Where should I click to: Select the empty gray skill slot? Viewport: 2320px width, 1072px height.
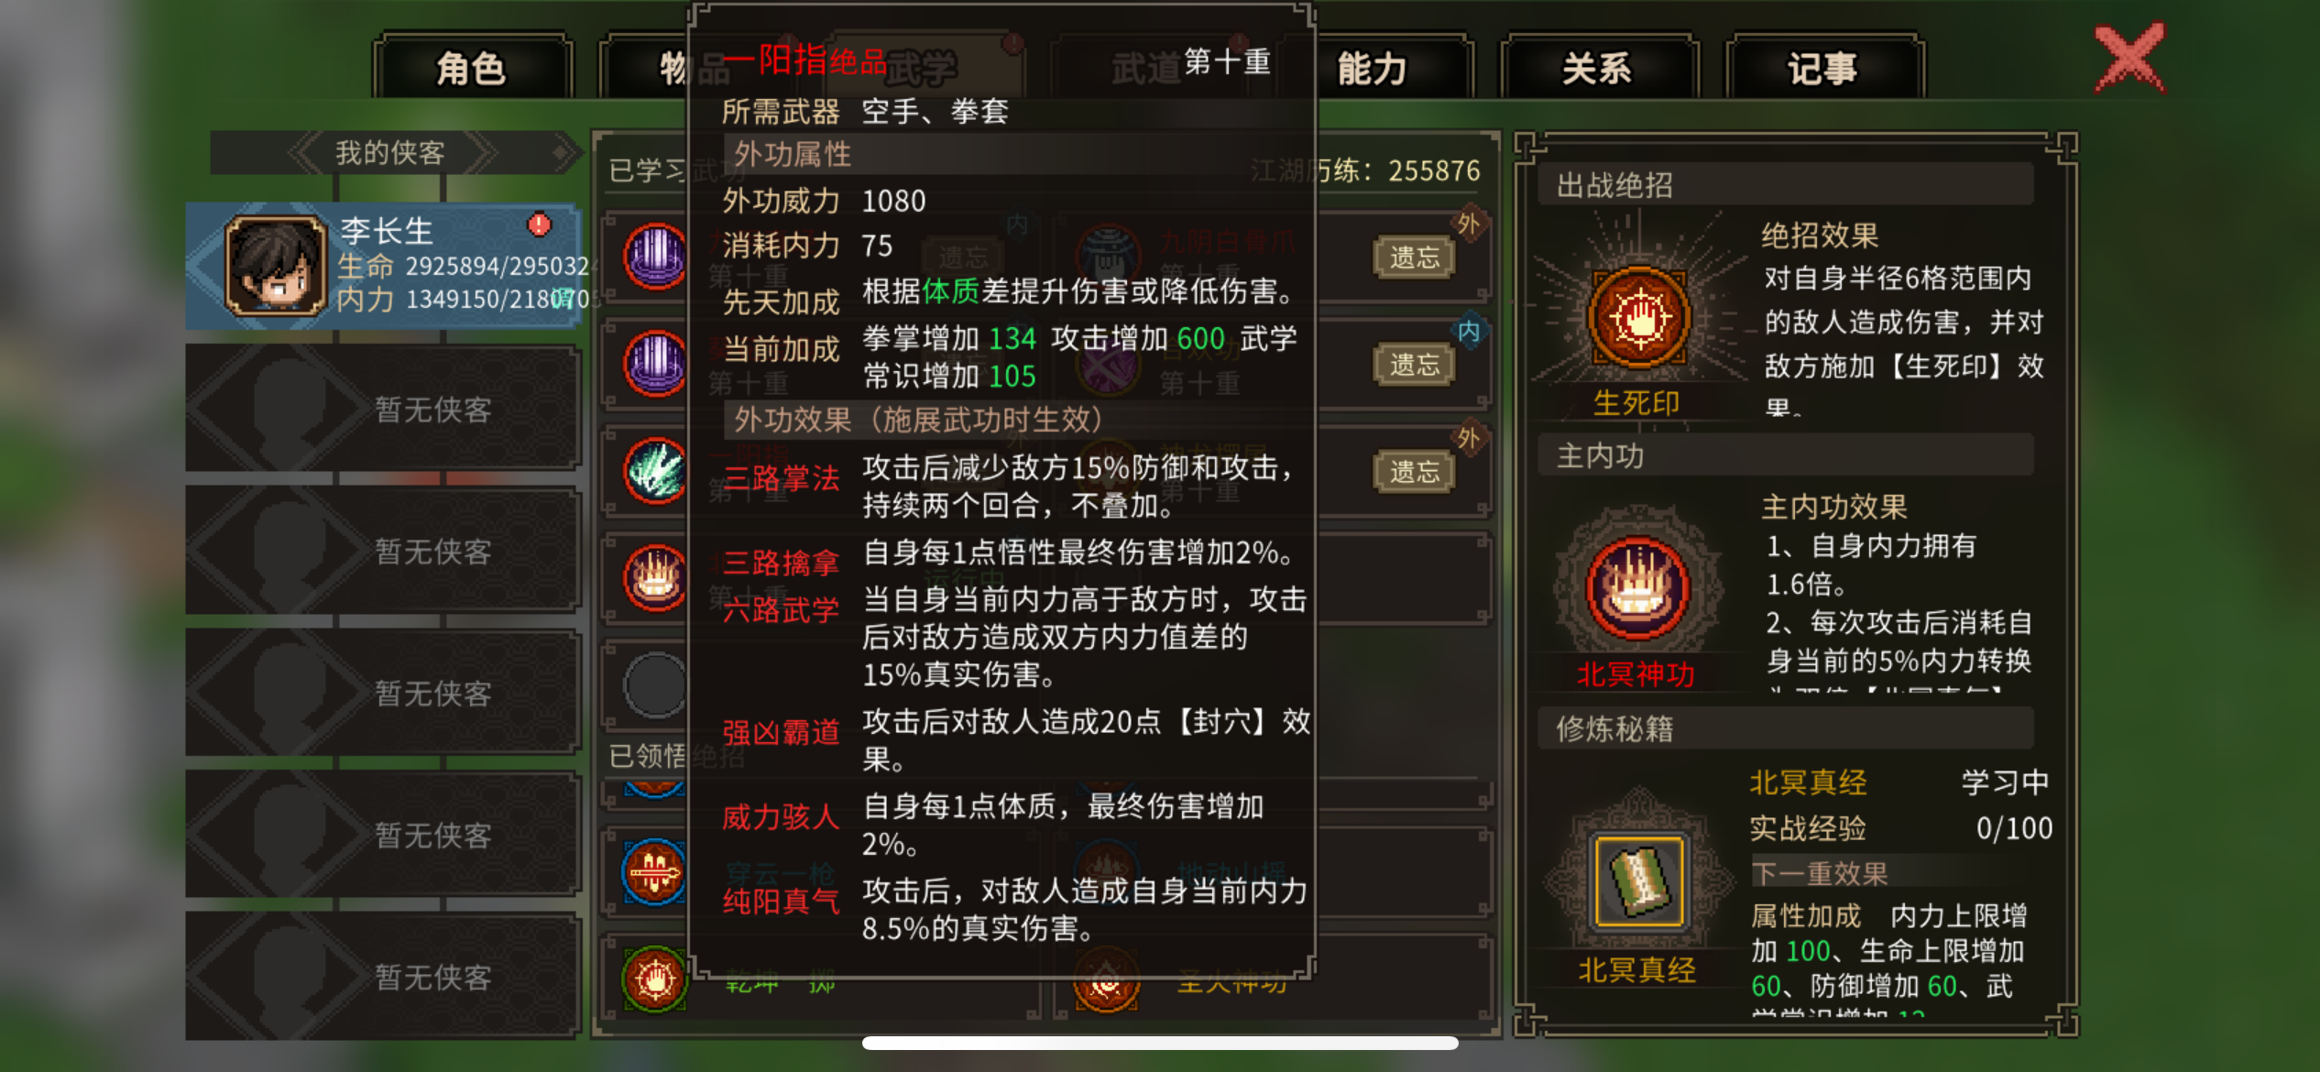[x=655, y=684]
